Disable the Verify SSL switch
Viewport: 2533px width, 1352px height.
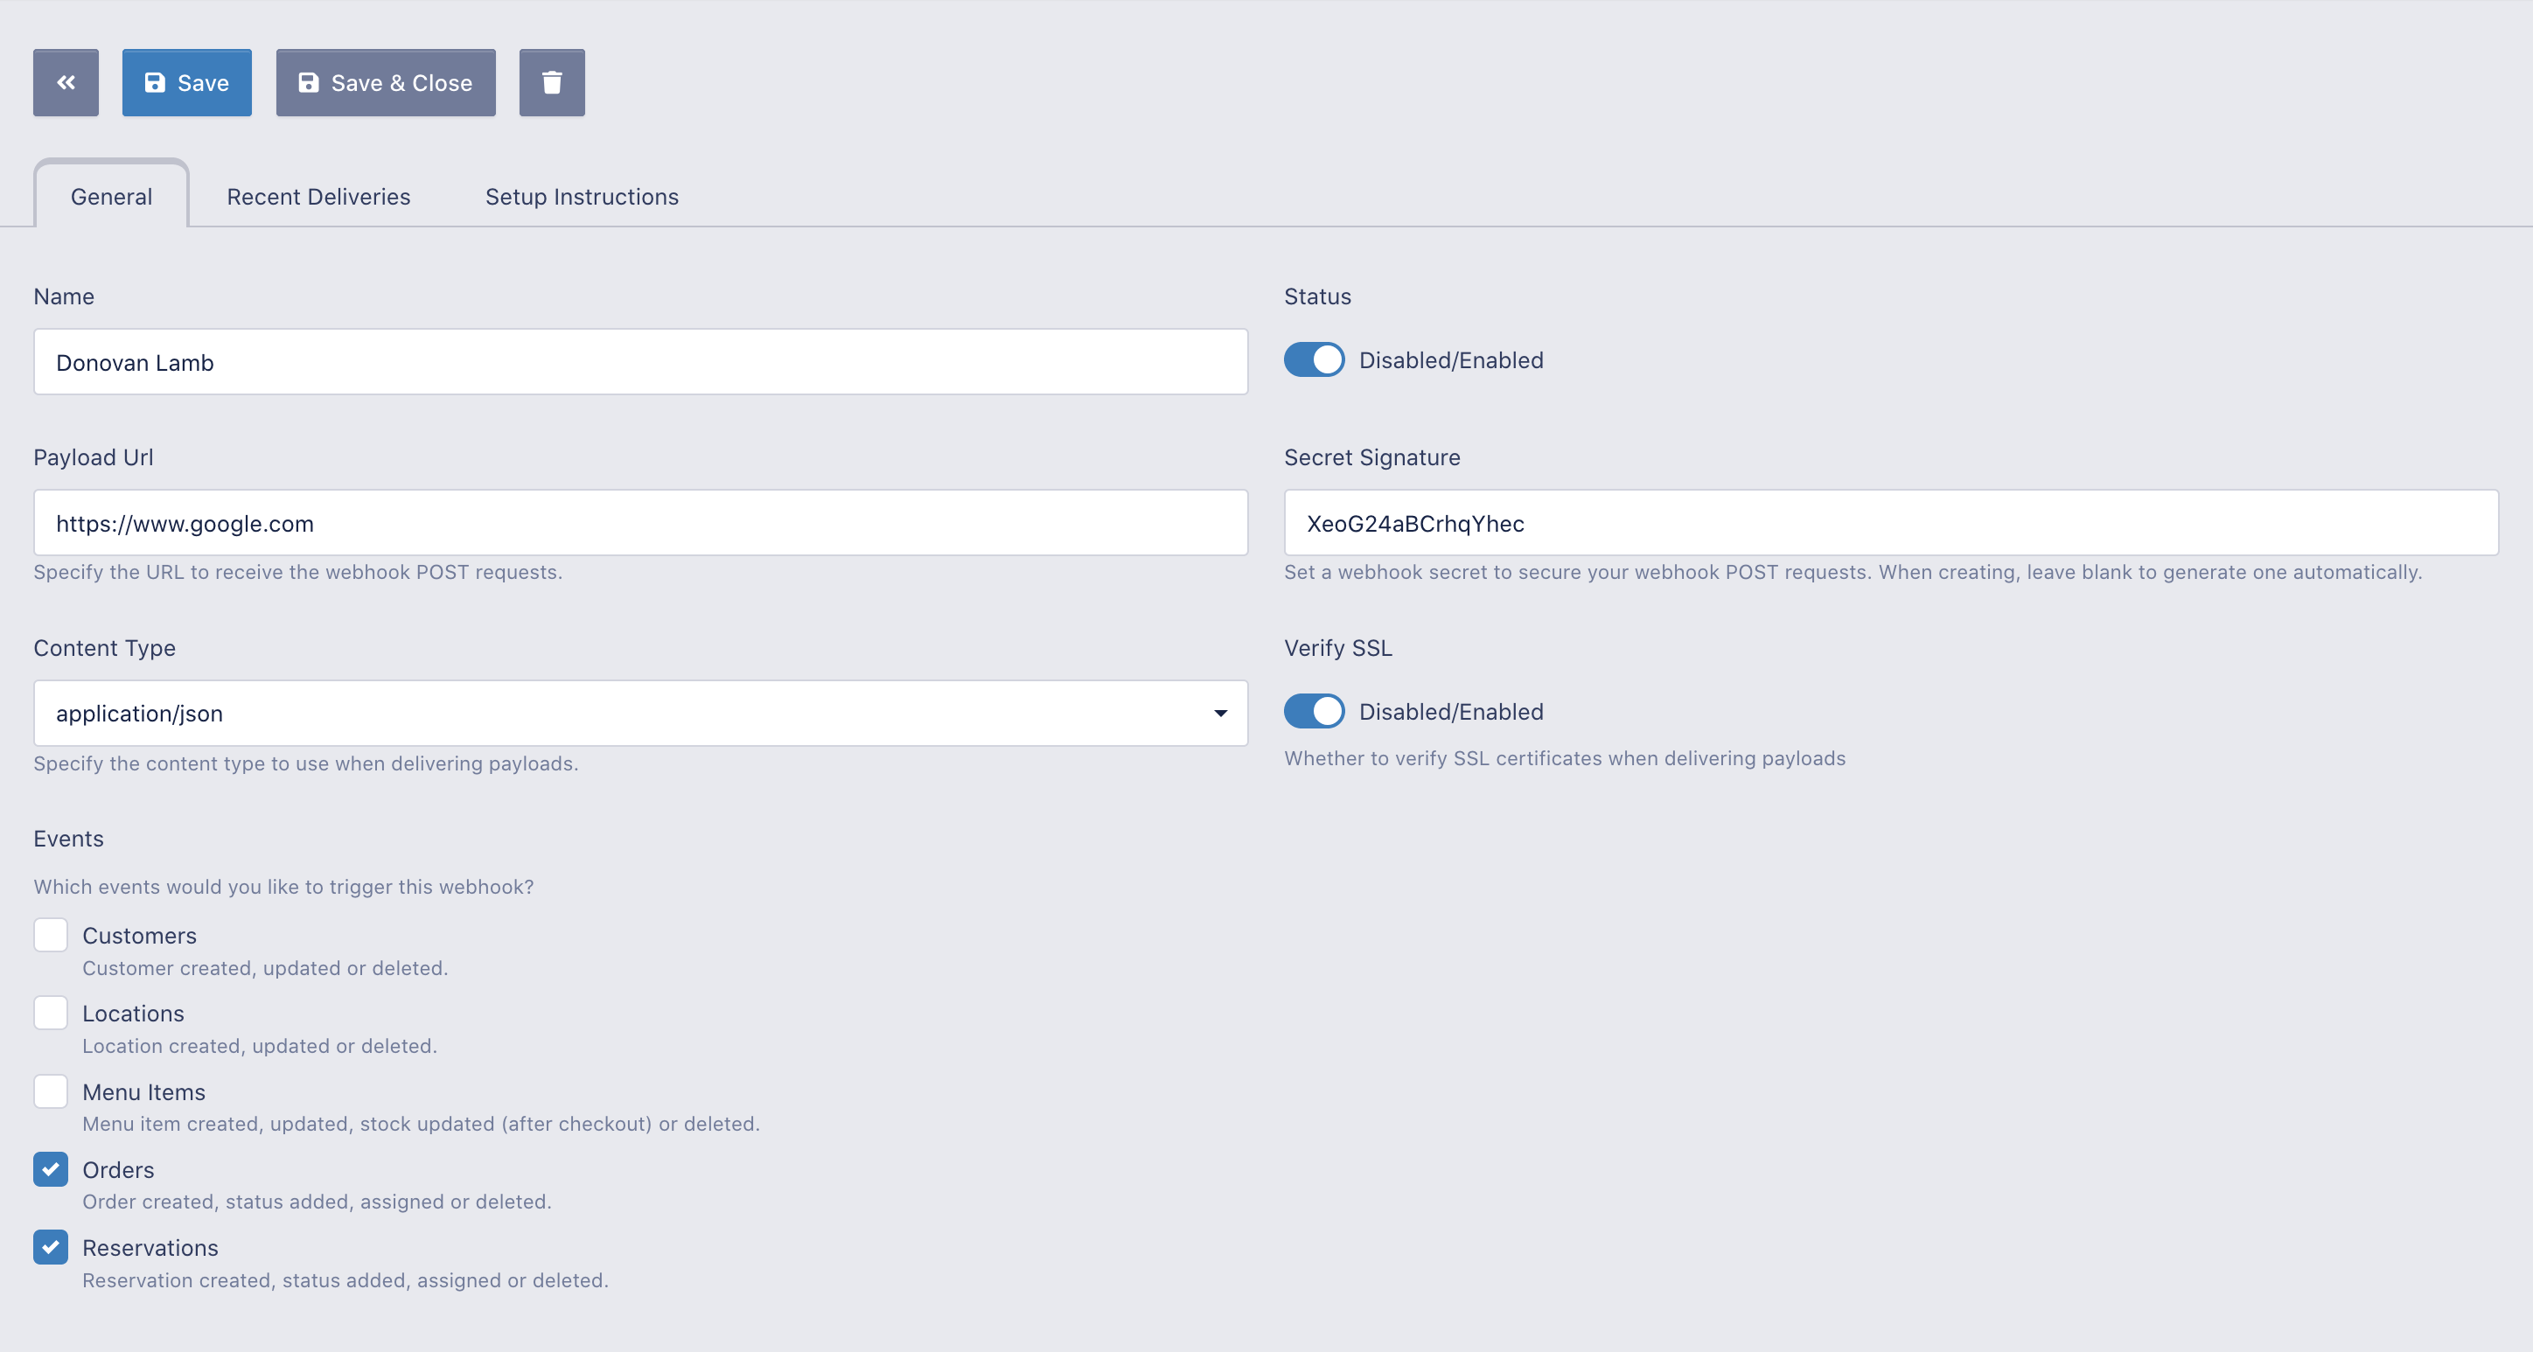(x=1314, y=711)
